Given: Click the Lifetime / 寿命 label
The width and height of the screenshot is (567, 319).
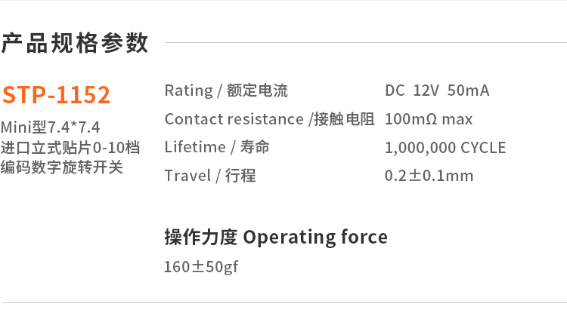Looking at the screenshot, I should (217, 147).
